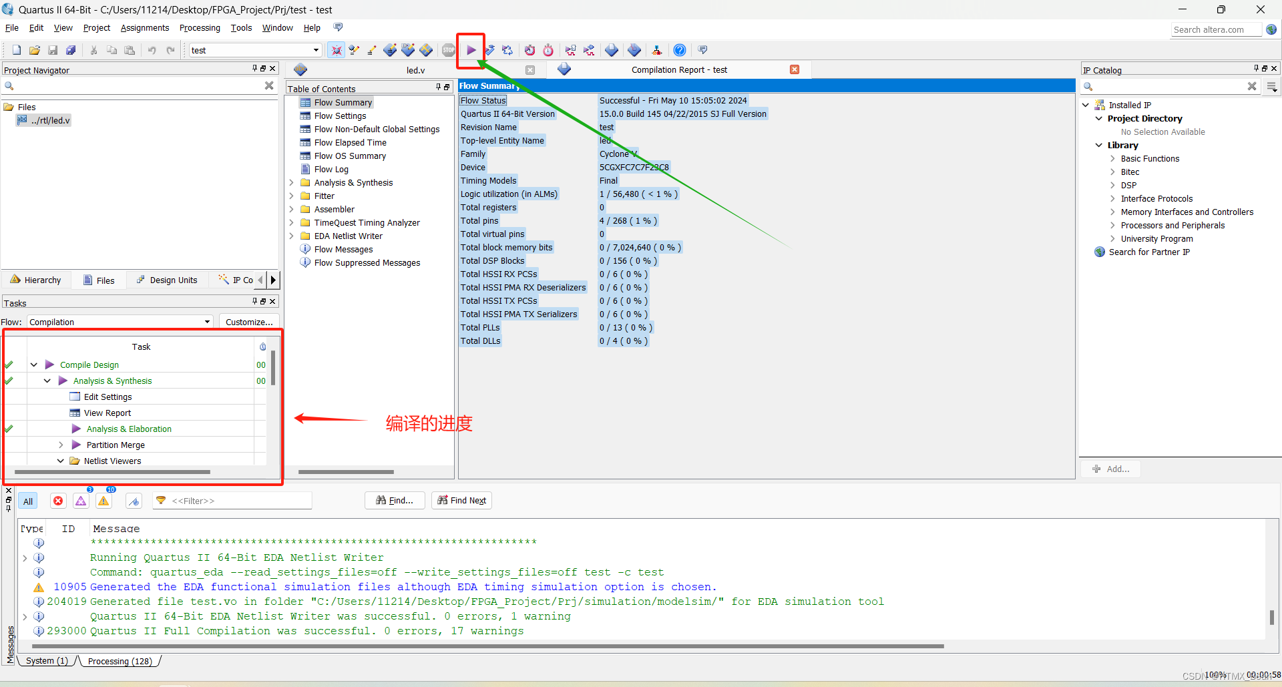This screenshot has width=1282, height=687.
Task: Click the Programmer toolbar icon before Help
Action: tap(657, 50)
